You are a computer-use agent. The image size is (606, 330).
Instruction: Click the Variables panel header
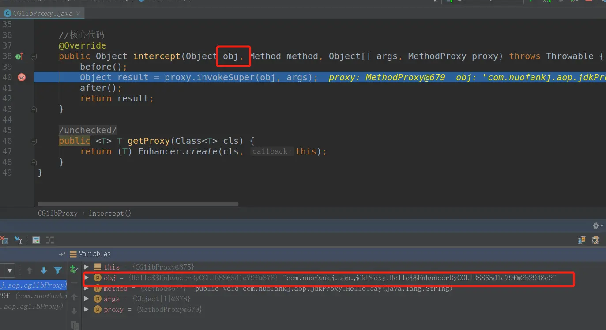click(x=95, y=254)
